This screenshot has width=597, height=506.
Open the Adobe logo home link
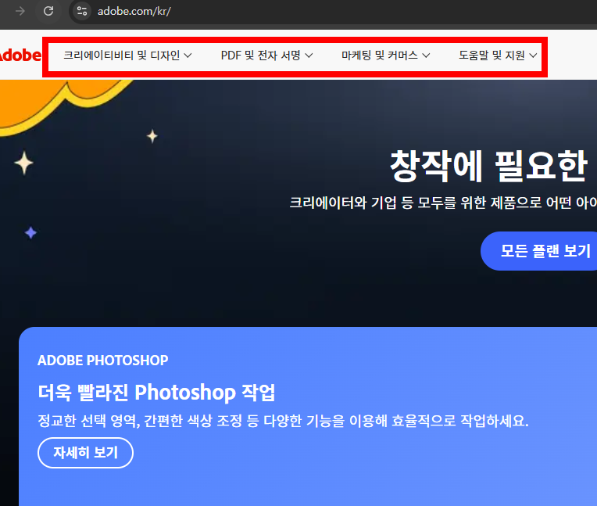click(x=20, y=56)
